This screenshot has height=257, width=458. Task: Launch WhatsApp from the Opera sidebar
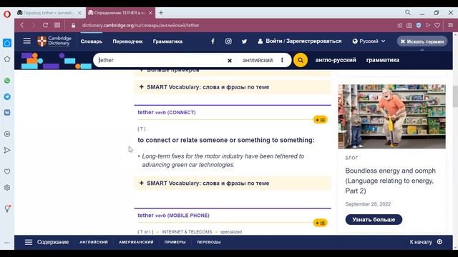pyautogui.click(x=7, y=81)
